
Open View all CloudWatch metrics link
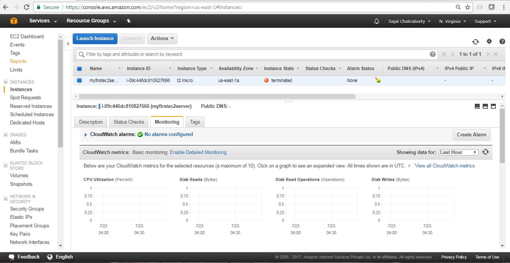[x=445, y=166]
